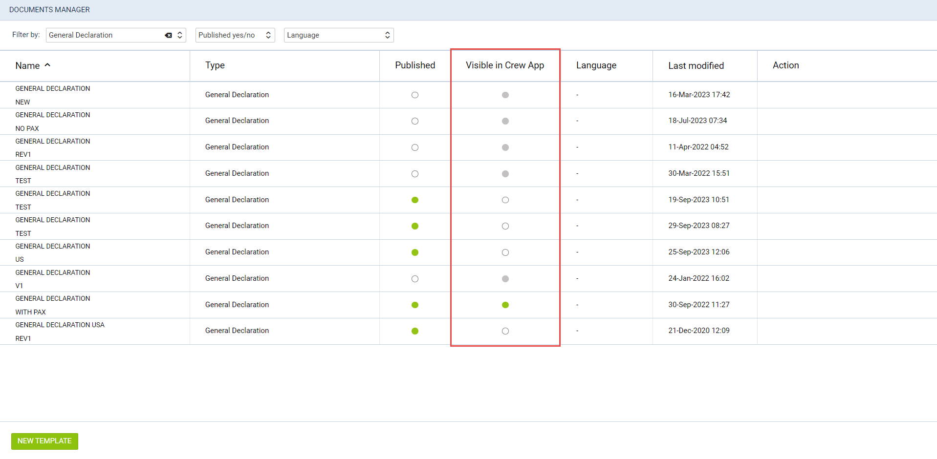Toggle Crew App visibility for row dated 11-Apr-2022
Viewport: 937px width, 459px height.
[x=505, y=147]
